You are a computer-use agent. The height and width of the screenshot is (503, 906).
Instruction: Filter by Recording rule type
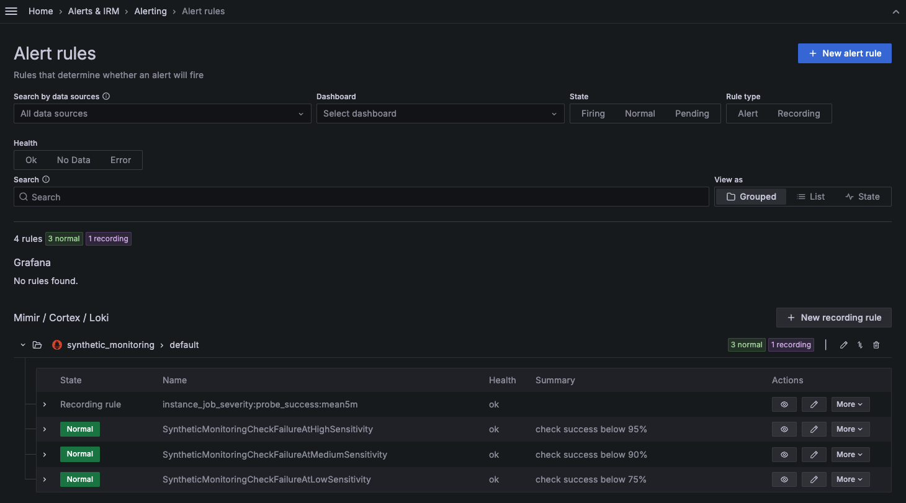[x=799, y=114]
